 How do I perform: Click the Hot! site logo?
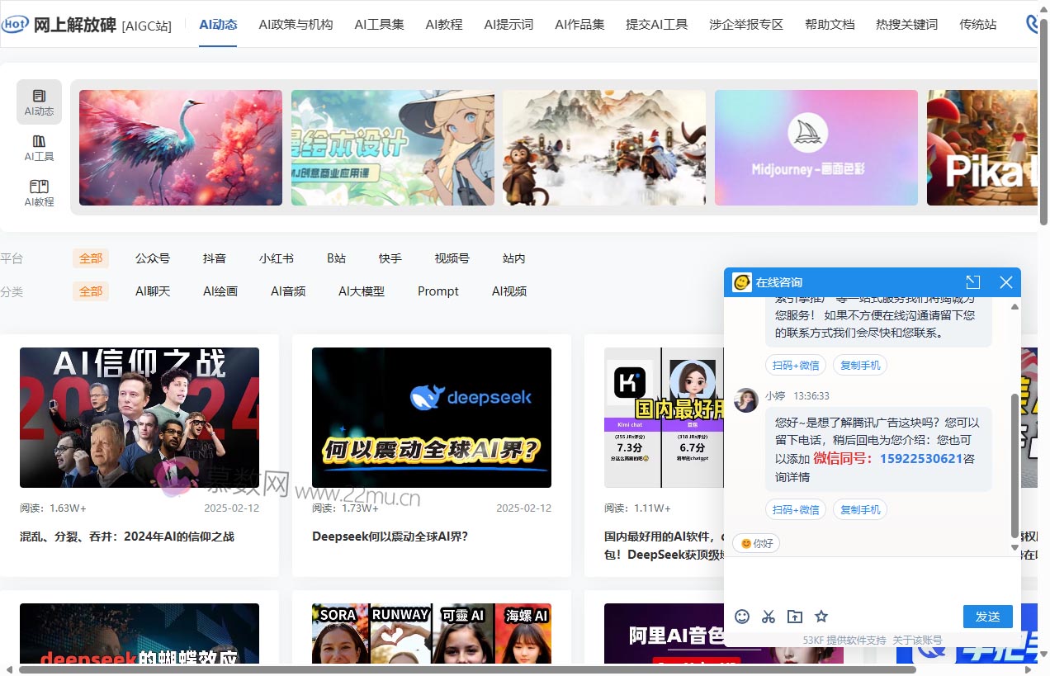point(14,24)
